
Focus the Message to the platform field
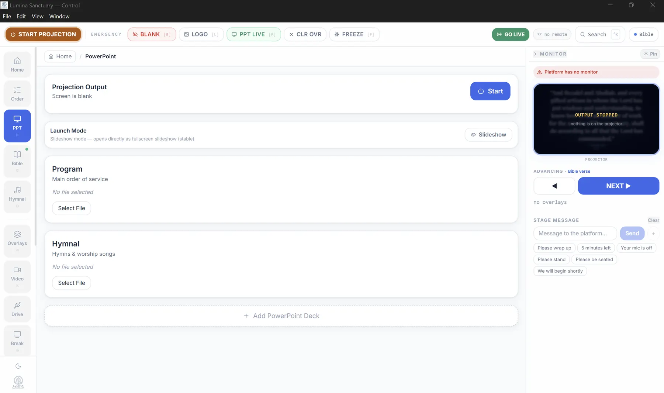coord(575,234)
